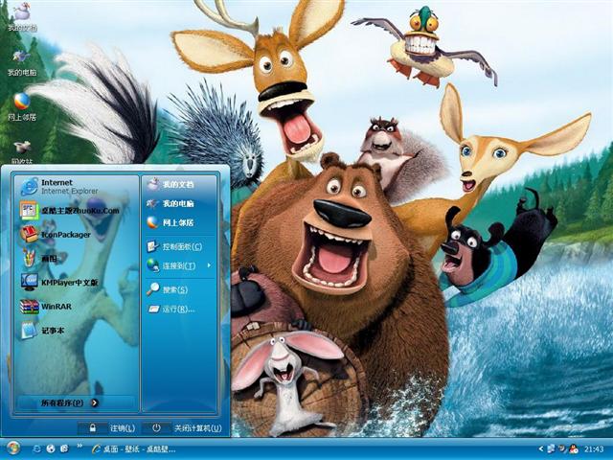Open 控制面板(C) from the Start menu
Viewport: 613px width, 460px height.
click(x=179, y=246)
